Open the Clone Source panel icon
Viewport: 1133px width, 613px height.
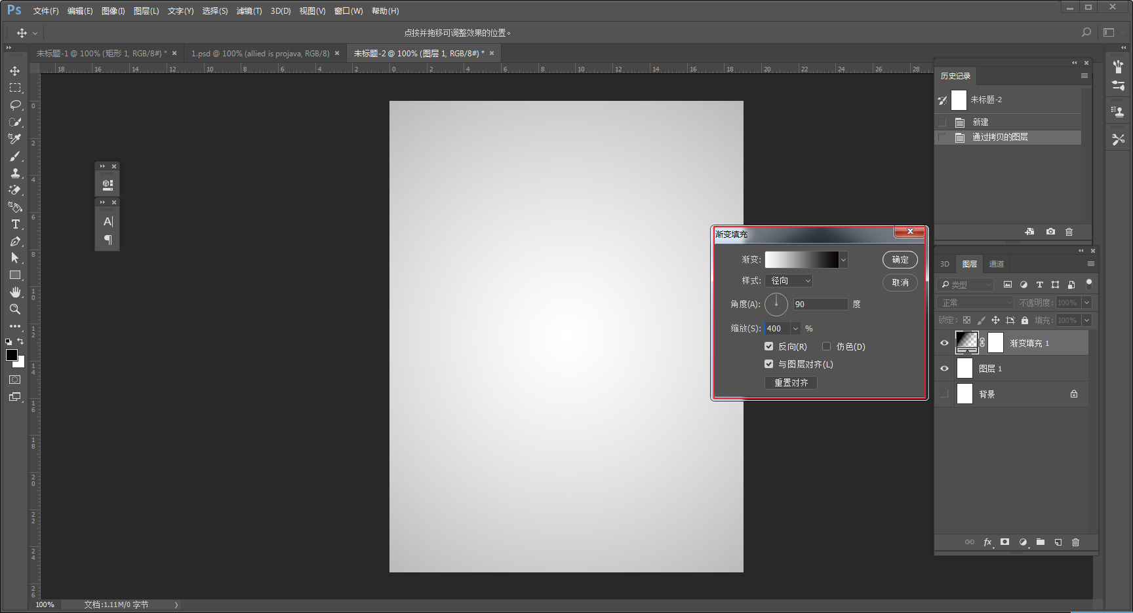coord(1118,111)
